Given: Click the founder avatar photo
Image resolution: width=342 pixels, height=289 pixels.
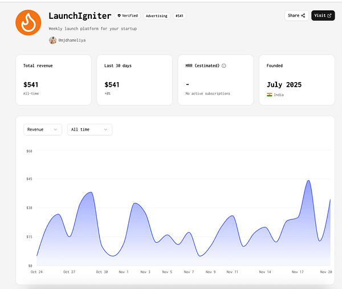Looking at the screenshot, I should pos(52,40).
